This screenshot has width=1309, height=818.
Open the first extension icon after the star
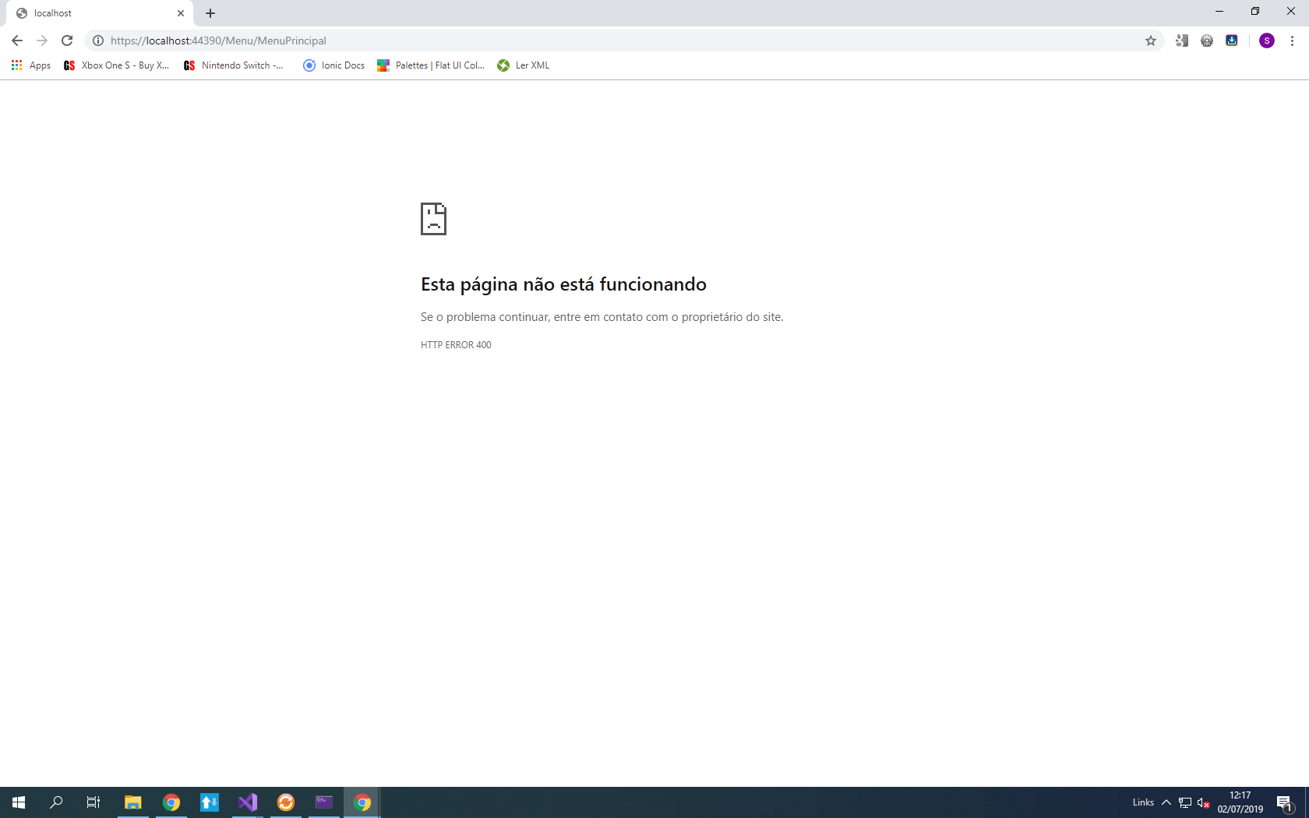coord(1182,41)
